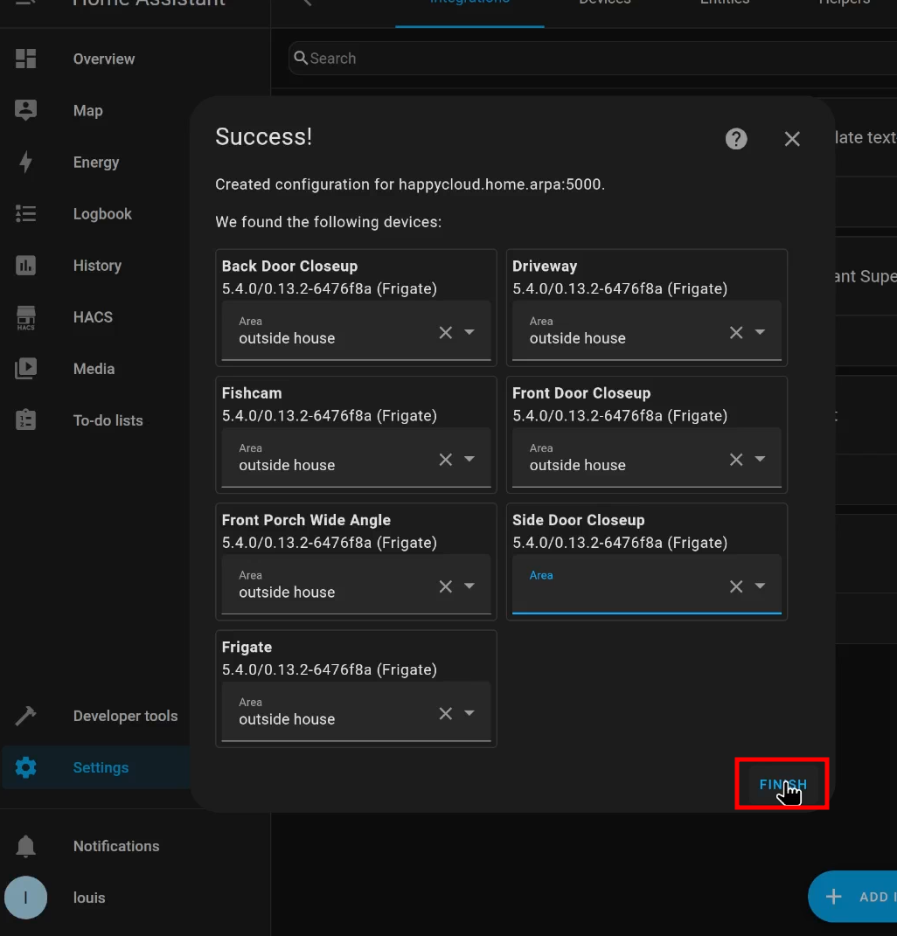This screenshot has width=897, height=936.
Task: Go to Media in the sidebar
Action: pyautogui.click(x=94, y=369)
